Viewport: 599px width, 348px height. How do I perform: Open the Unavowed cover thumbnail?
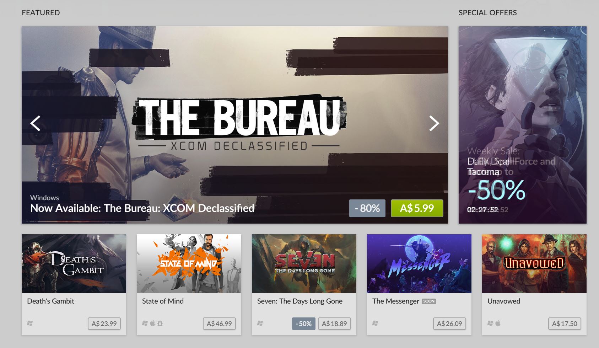(x=534, y=263)
